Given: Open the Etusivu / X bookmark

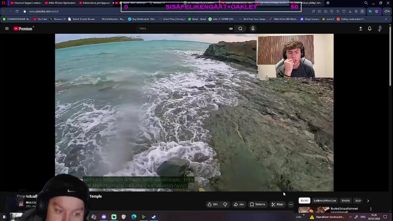Looking at the screenshot, I should 57,19.
